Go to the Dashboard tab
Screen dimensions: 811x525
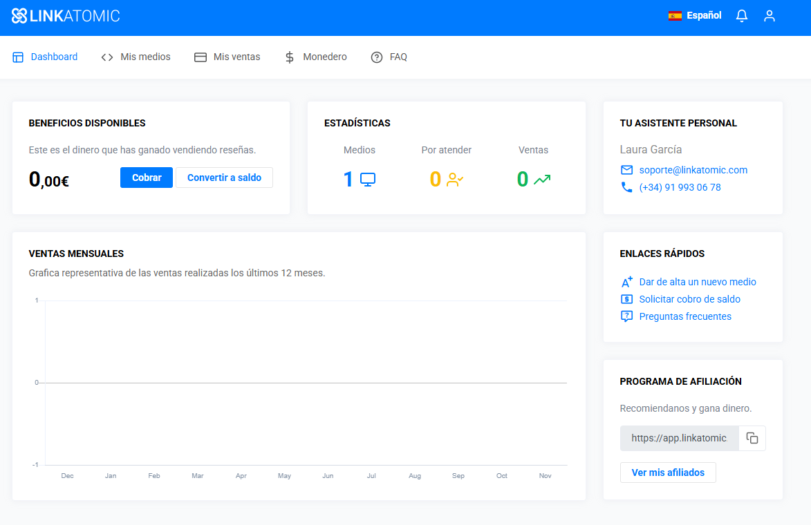coord(46,57)
